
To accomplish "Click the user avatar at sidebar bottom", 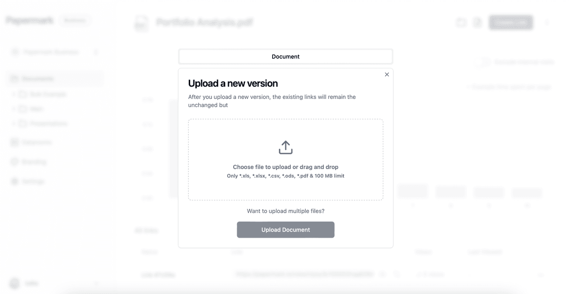I will point(15,283).
